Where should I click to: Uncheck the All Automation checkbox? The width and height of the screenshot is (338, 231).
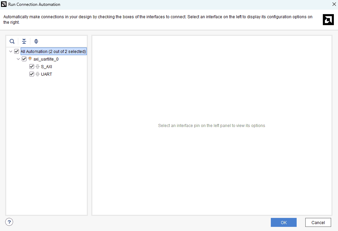tap(17, 51)
